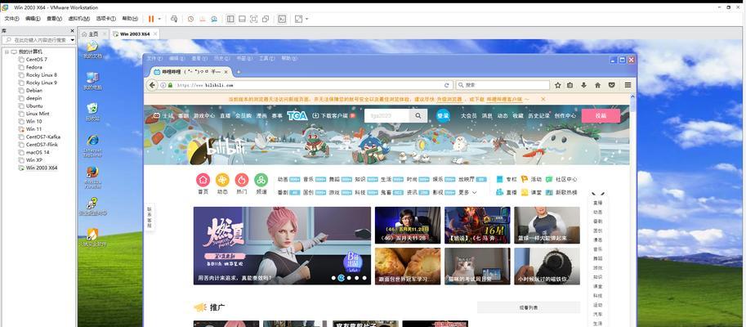This screenshot has height=327, width=746.
Task: Click the 动态 pinwheel round icon
Action: [x=222, y=180]
